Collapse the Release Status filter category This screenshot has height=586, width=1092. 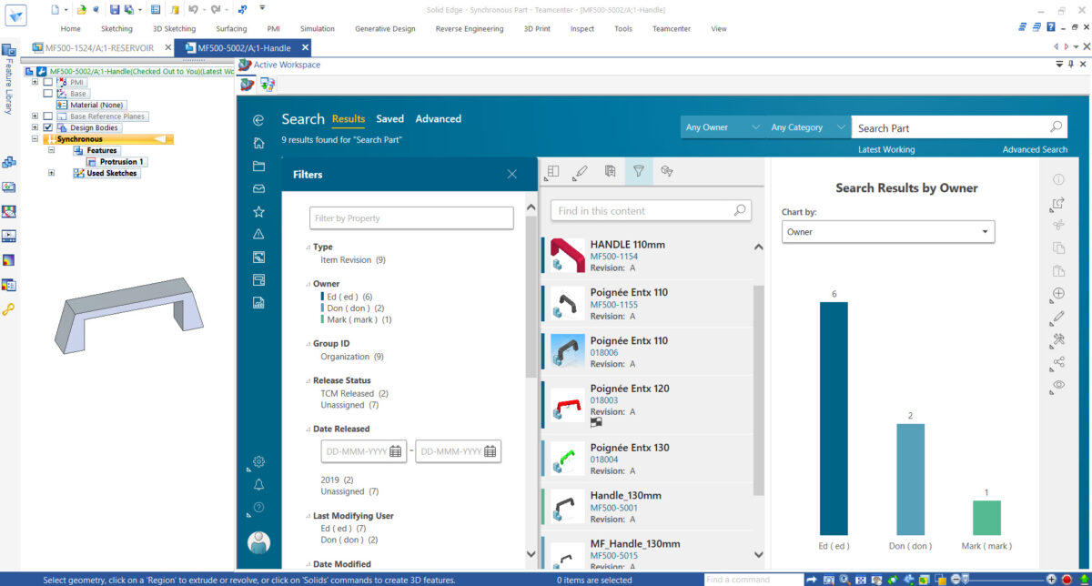[x=308, y=380]
